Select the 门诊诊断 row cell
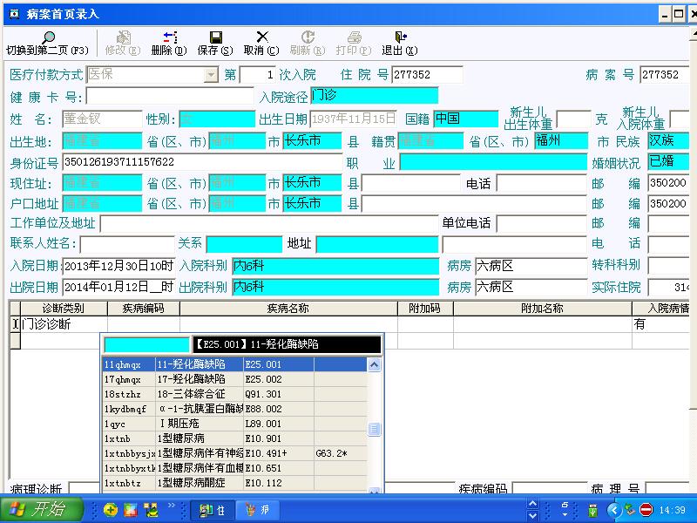 (64, 324)
